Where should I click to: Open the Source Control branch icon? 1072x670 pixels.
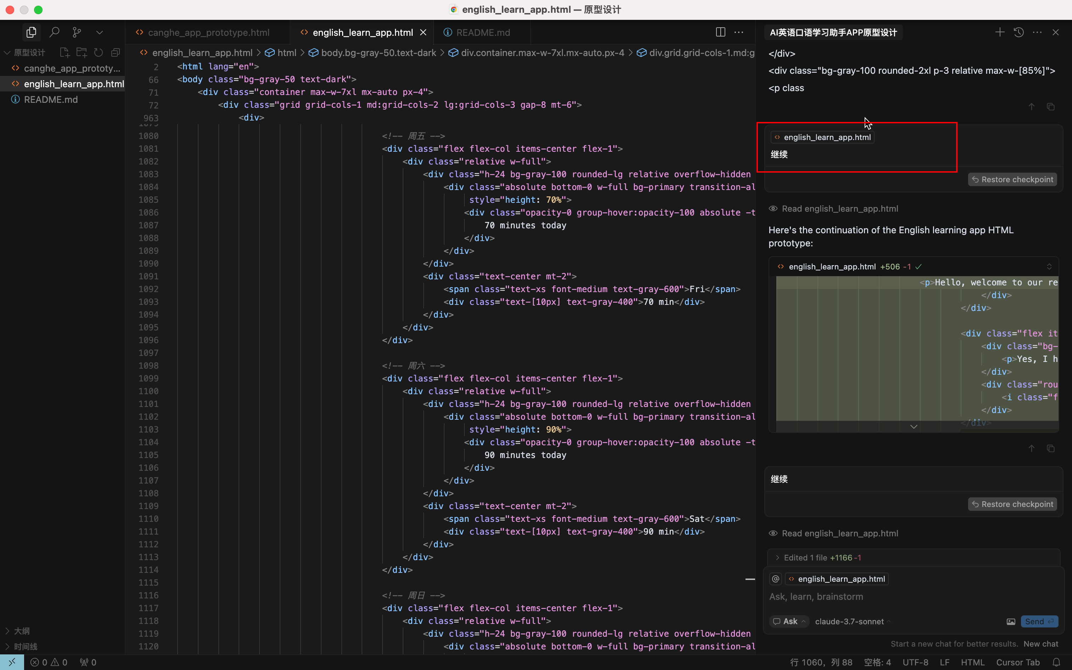(77, 32)
